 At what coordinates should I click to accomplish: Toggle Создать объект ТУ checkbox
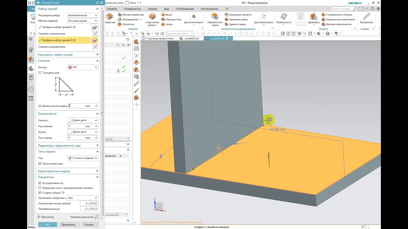click(40, 192)
